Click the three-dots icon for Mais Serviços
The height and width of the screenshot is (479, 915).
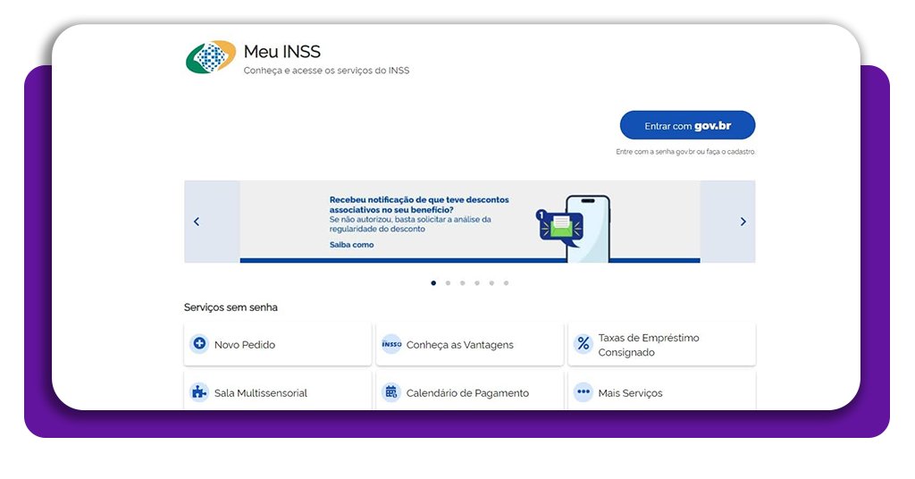tap(583, 392)
